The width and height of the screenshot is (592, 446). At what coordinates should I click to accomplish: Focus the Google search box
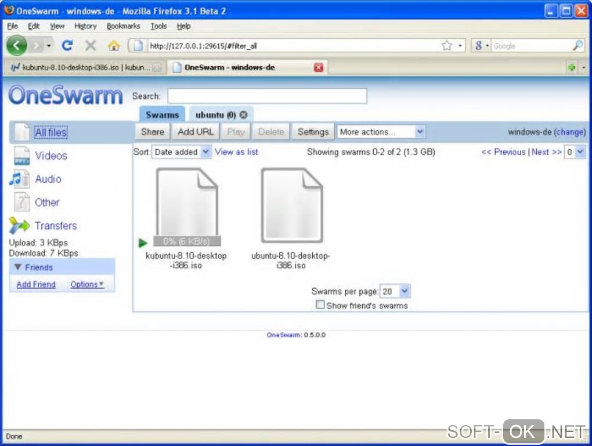coord(531,46)
